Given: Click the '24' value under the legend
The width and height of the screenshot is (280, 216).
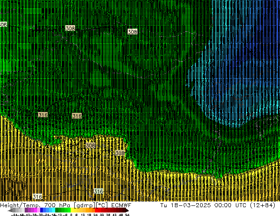Looking at the screenshot, I should (95, 215).
